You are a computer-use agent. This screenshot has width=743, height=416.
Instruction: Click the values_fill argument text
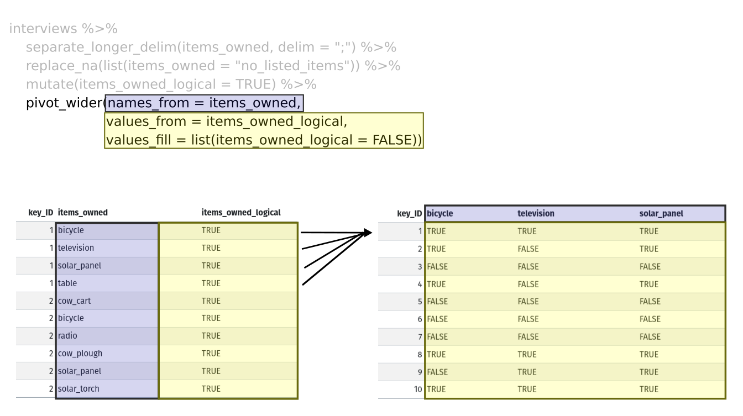(x=263, y=140)
